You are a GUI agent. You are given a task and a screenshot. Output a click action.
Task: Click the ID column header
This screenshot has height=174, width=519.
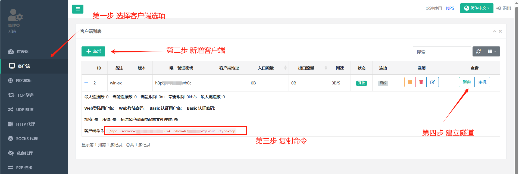(x=99, y=68)
